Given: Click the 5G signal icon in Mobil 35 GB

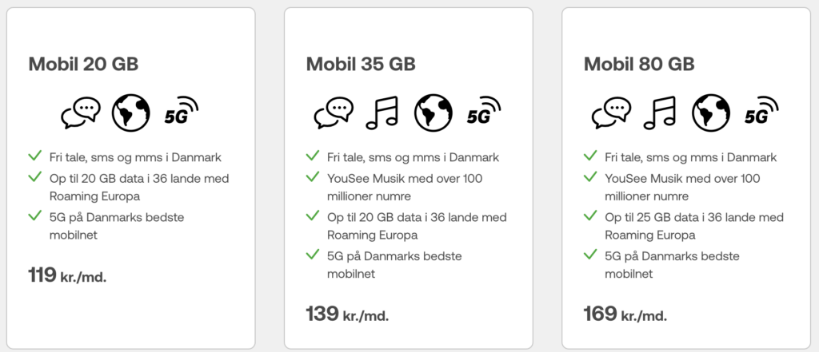Looking at the screenshot, I should [x=484, y=111].
